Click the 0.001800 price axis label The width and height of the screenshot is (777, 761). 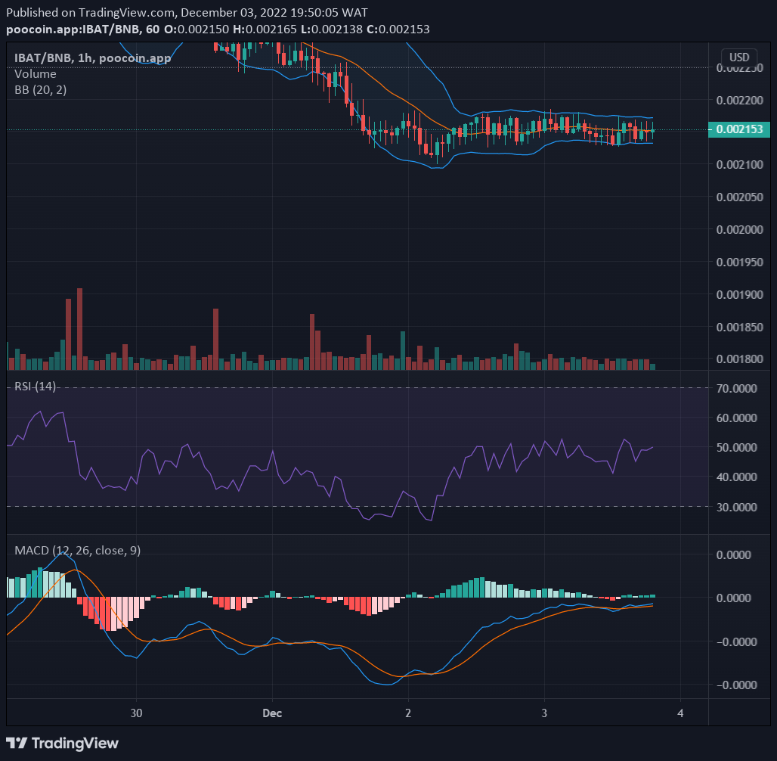tap(739, 359)
